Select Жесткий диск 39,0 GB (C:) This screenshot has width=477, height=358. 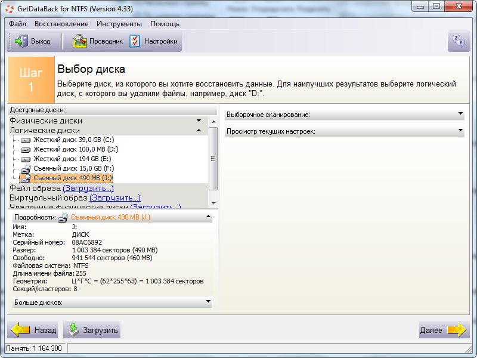(73, 140)
